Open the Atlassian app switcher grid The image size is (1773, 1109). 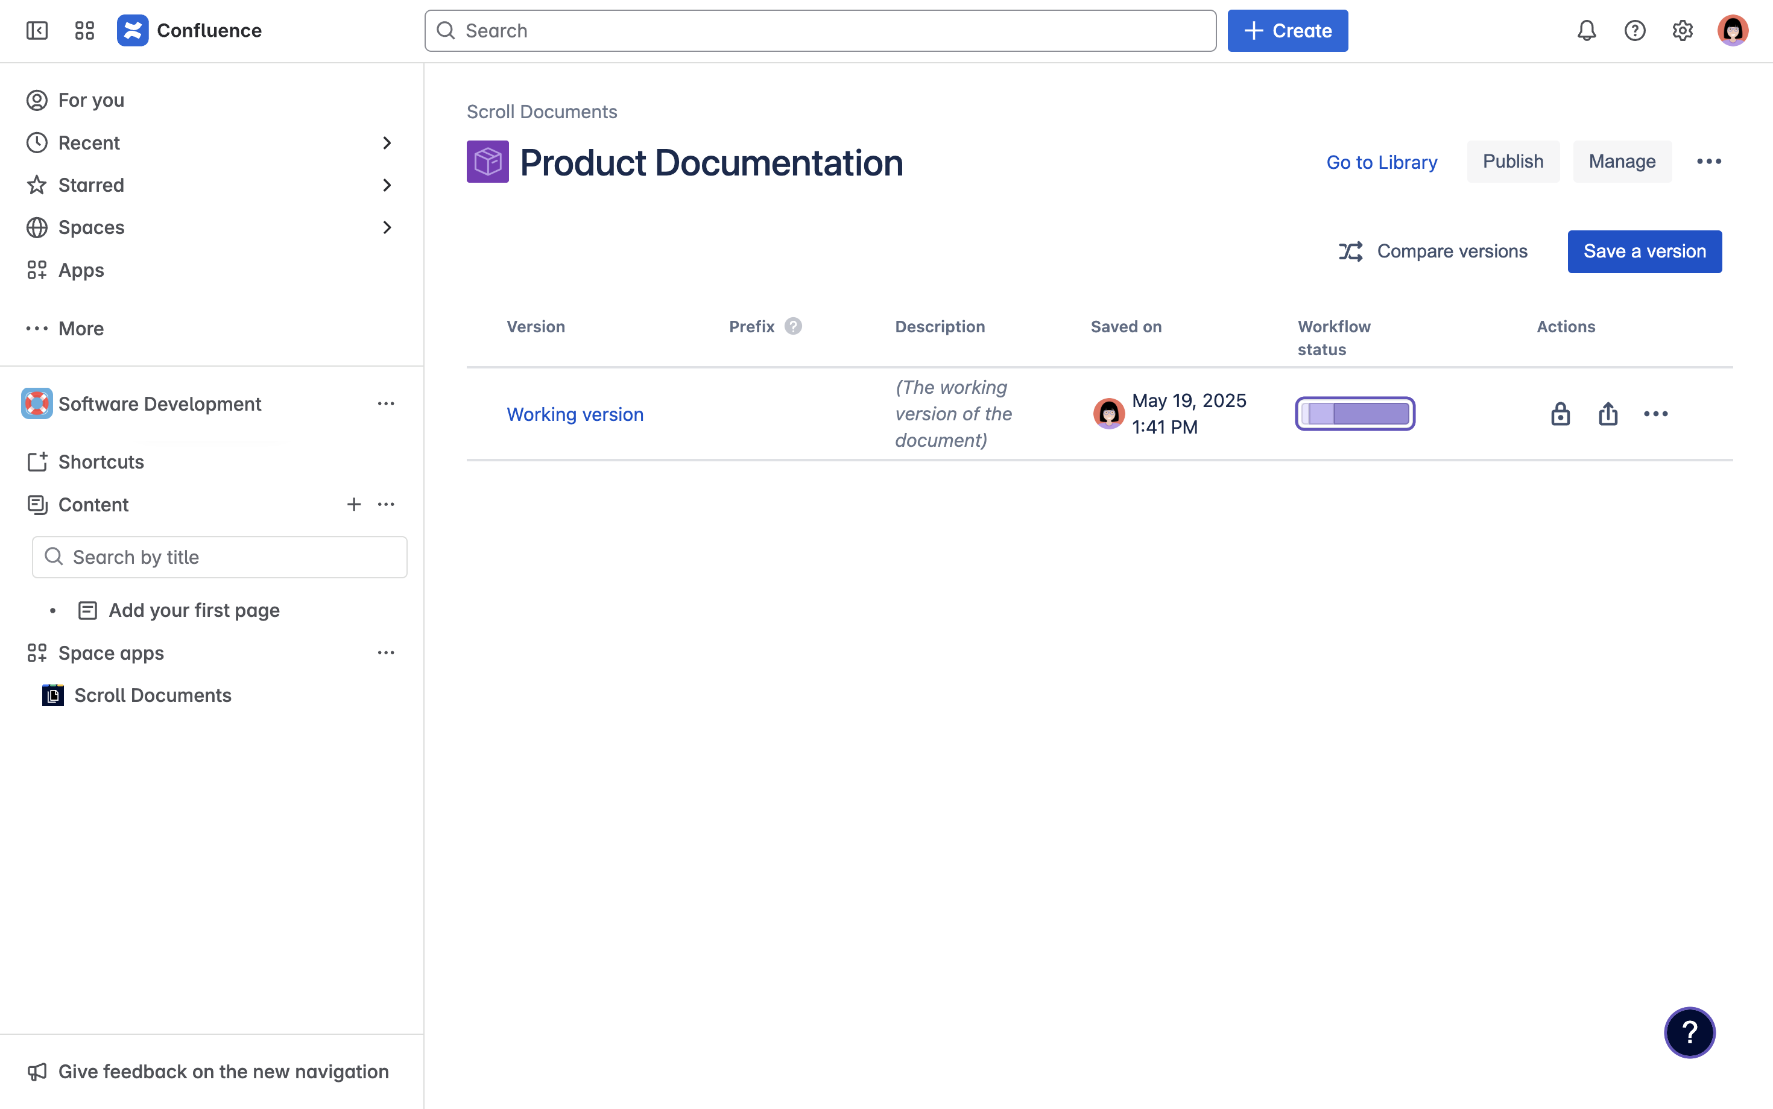tap(84, 30)
